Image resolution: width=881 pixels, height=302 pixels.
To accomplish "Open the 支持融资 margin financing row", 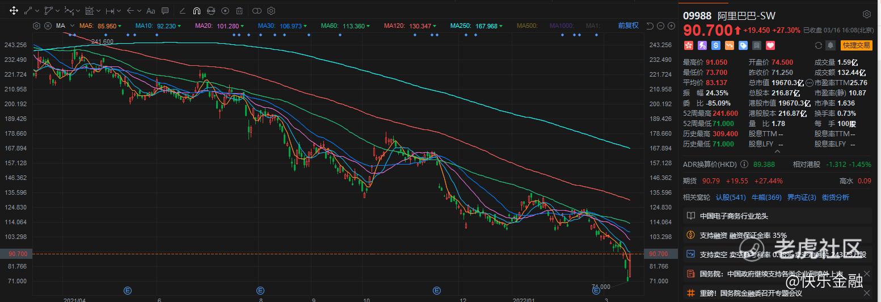I will pos(777,235).
